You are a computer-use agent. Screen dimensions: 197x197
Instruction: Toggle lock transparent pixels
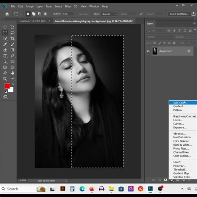coord(155,43)
